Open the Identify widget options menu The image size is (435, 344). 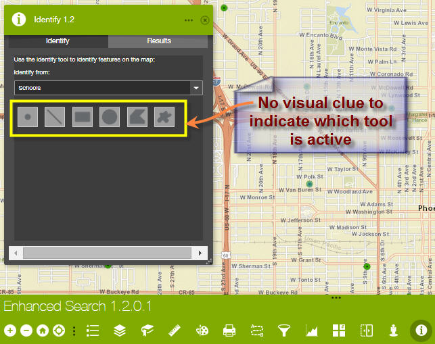189,20
